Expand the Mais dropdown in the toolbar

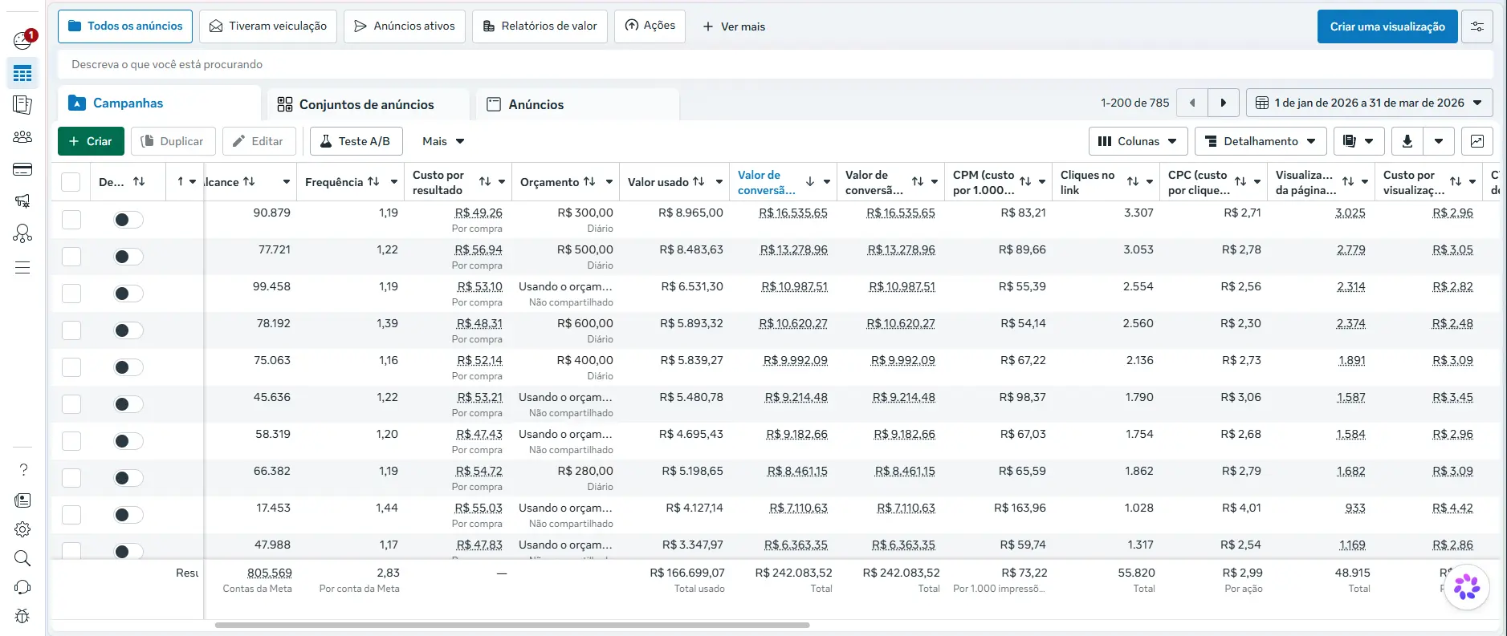click(443, 141)
